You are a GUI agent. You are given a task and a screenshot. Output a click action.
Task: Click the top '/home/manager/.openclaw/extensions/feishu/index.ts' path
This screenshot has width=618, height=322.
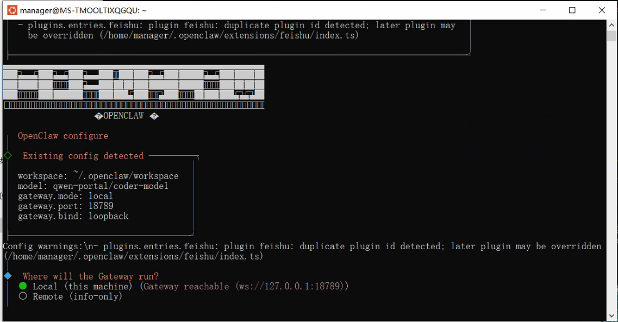229,35
